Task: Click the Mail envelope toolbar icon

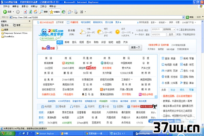Action: (x=70, y=12)
